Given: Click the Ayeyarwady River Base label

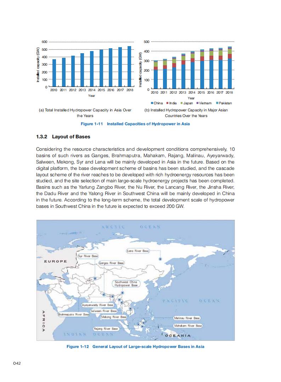Looking at the screenshot, I should tap(97, 305).
